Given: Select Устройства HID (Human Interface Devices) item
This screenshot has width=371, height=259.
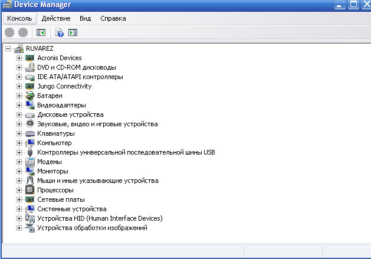Looking at the screenshot, I should [99, 218].
